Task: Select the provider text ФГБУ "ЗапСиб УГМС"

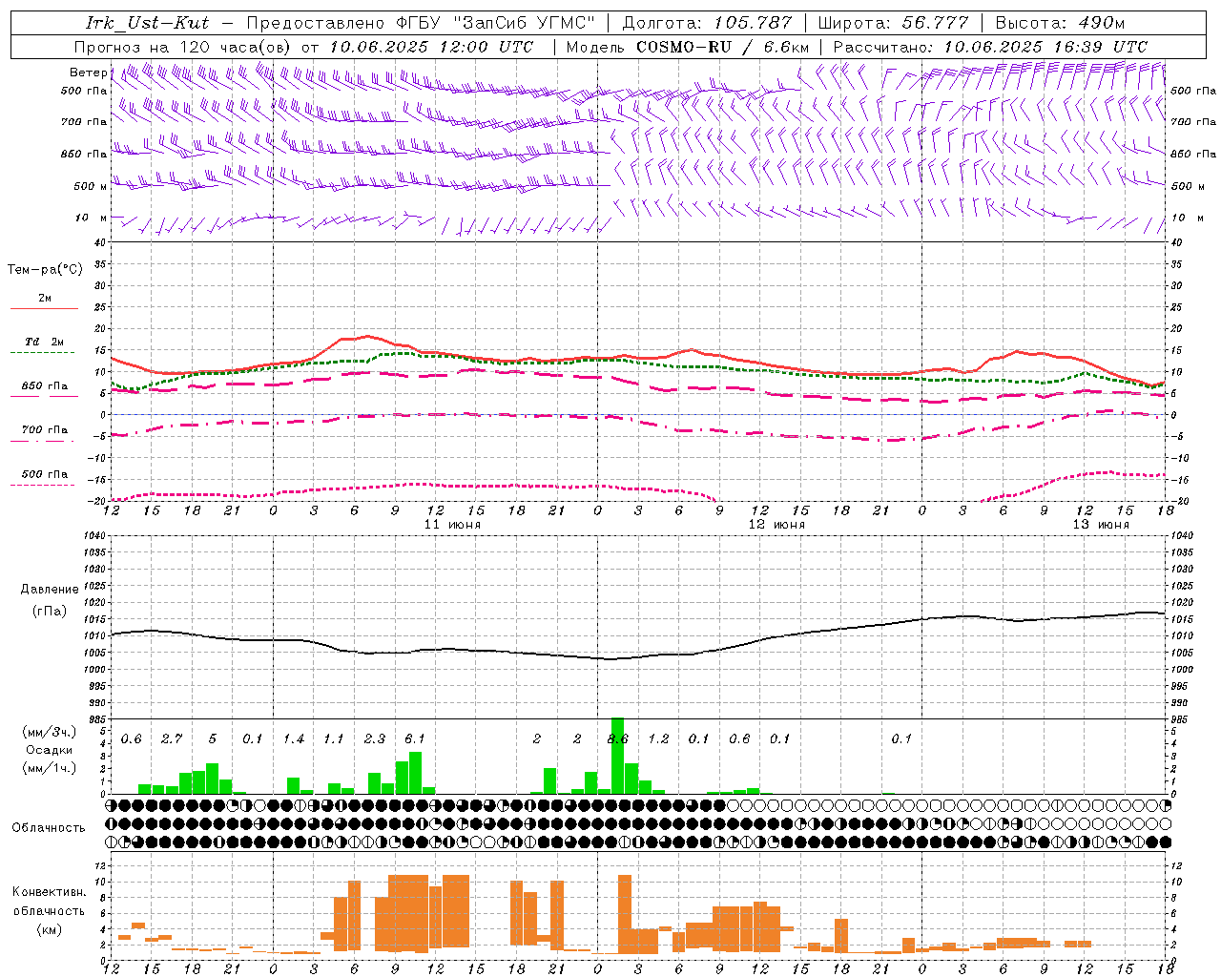Action: pos(495,23)
